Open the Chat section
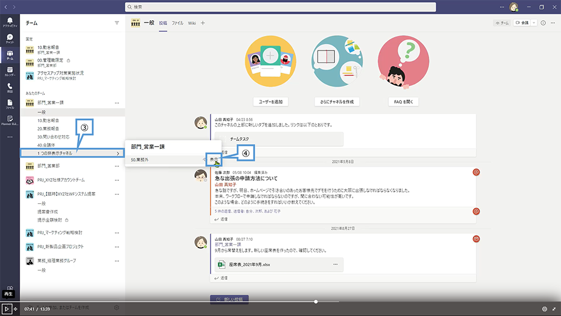The image size is (561, 316). pos(10,38)
